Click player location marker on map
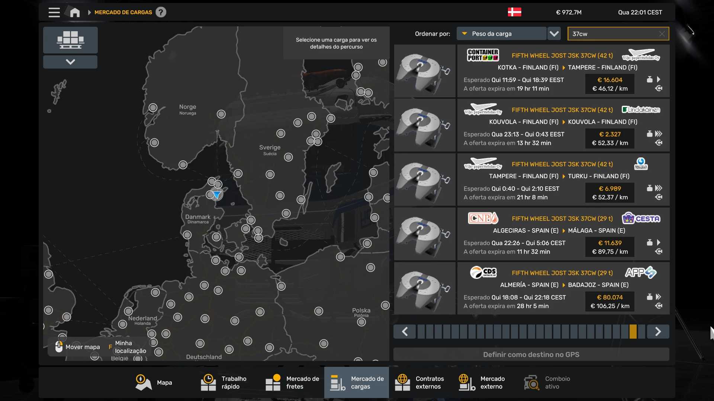 [216, 194]
